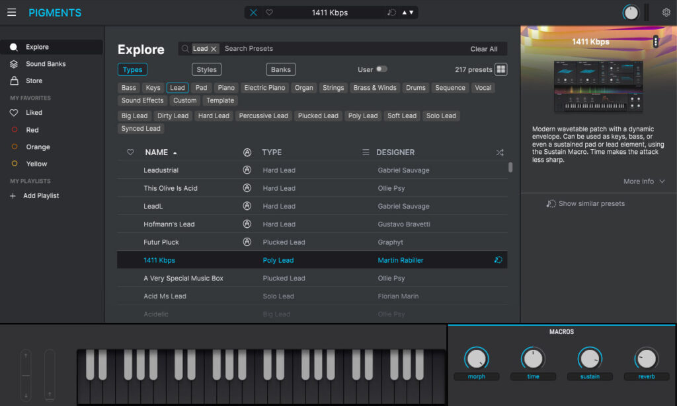Click the modulation wheel strip

pos(50,375)
